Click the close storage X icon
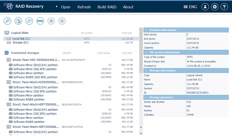The width and height of the screenshot is (232, 137). [x=62, y=21]
